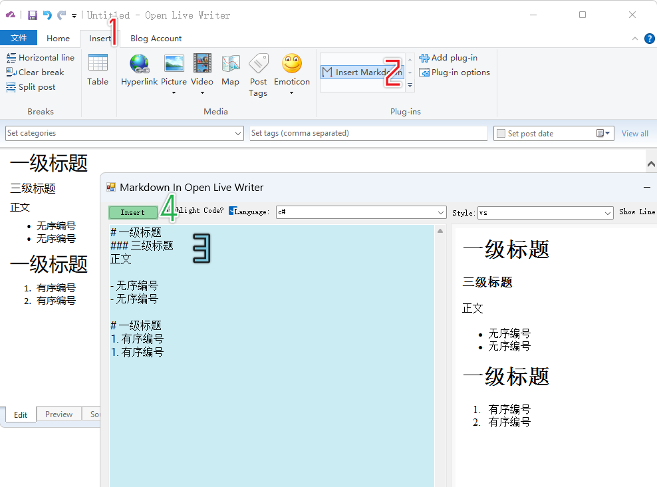657x487 pixels.
Task: Expand the plug-ins gallery more arrow
Action: (x=410, y=85)
